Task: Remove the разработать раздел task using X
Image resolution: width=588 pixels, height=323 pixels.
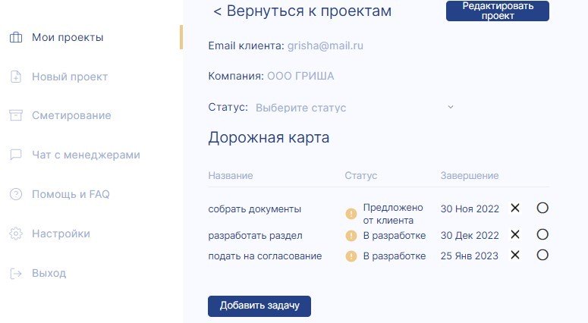Action: (515, 234)
